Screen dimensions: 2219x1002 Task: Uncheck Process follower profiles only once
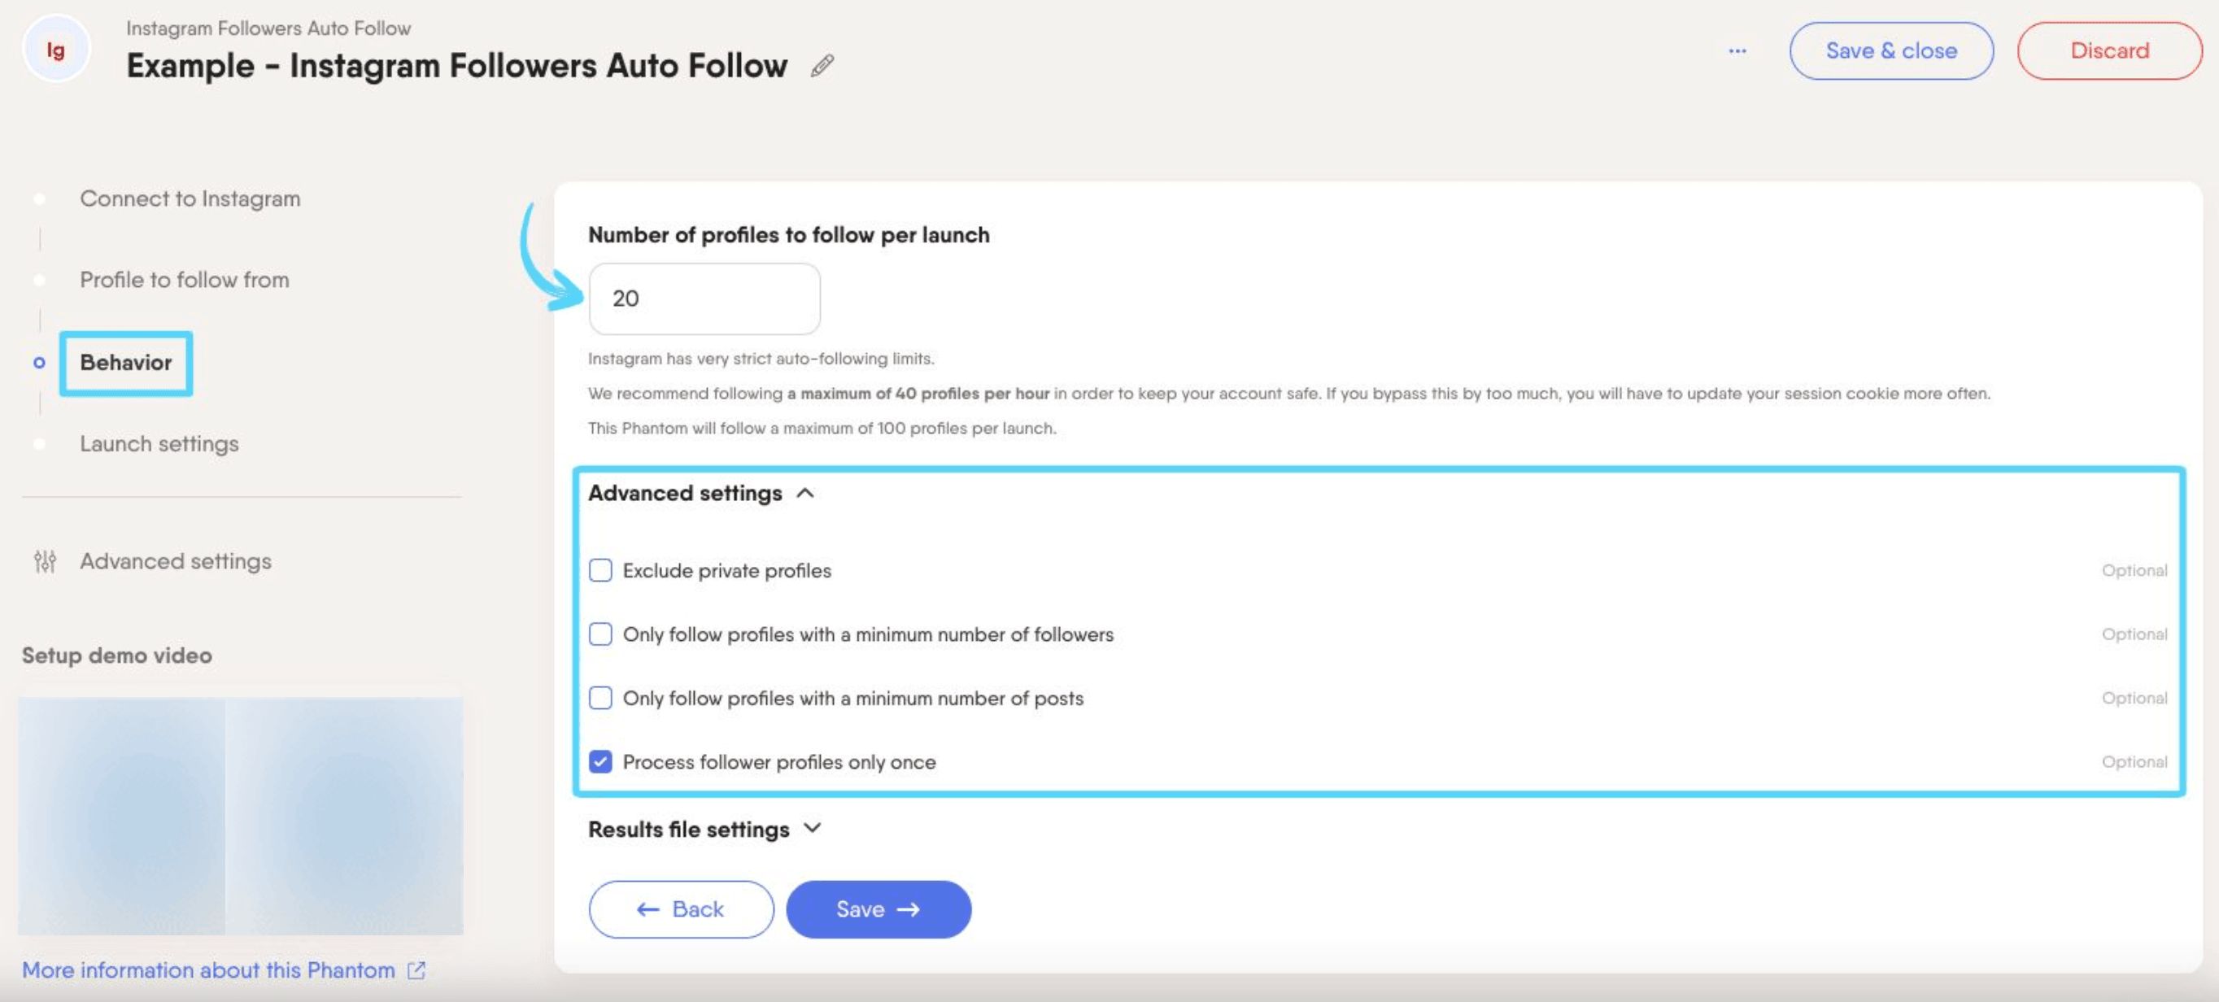[600, 761]
